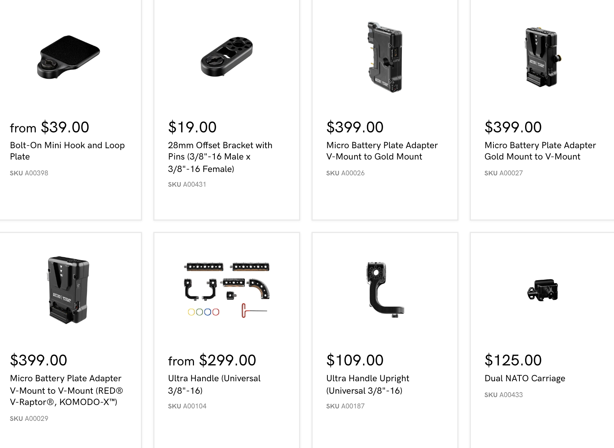Click the 28mm Offset Bracket with Pins title
Image resolution: width=614 pixels, height=448 pixels.
pyautogui.click(x=220, y=157)
